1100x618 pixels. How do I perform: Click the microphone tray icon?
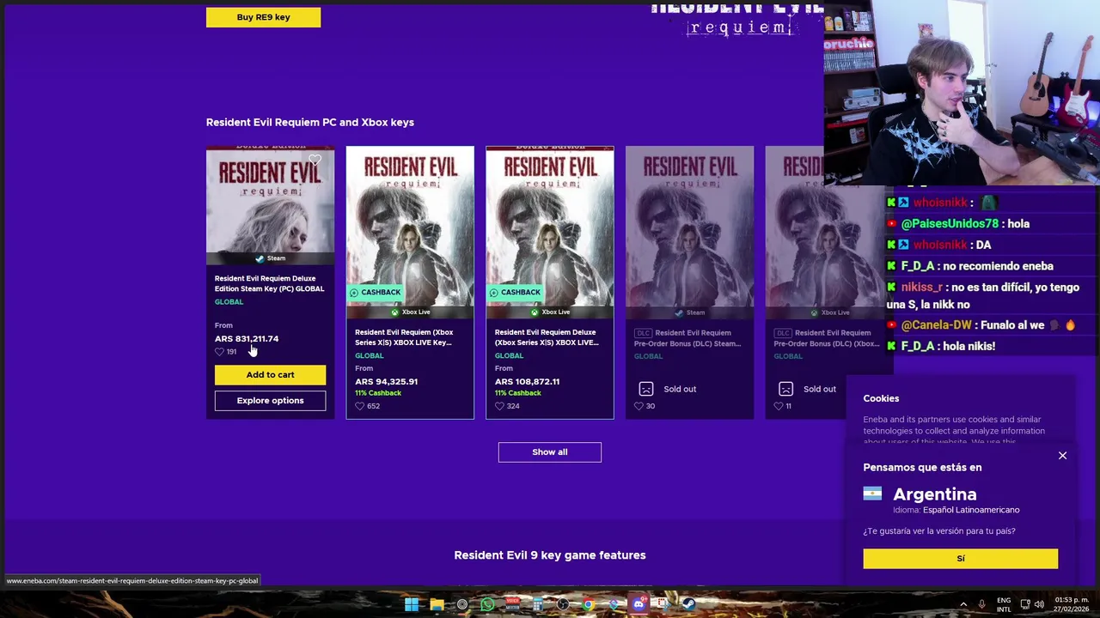pos(981,604)
